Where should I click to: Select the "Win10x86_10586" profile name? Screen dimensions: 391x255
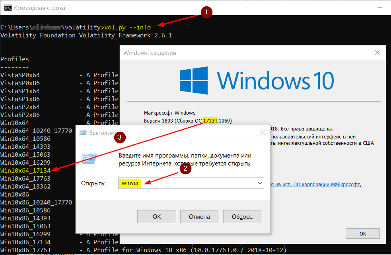pyautogui.click(x=25, y=210)
